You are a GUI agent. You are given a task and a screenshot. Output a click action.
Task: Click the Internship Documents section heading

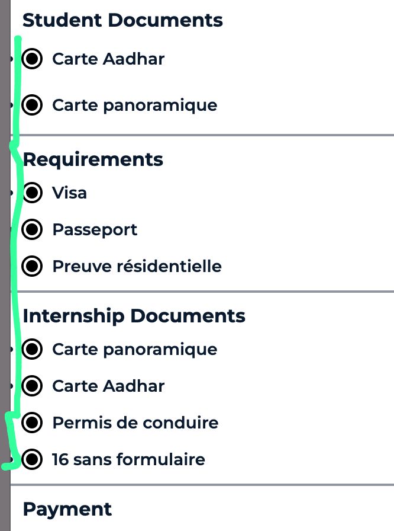click(134, 316)
